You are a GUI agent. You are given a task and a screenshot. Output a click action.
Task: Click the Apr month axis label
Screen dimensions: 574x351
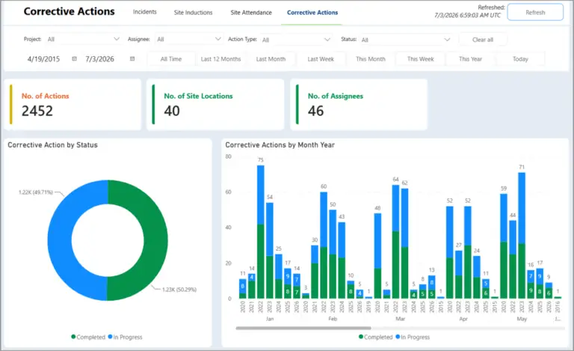[x=463, y=319]
